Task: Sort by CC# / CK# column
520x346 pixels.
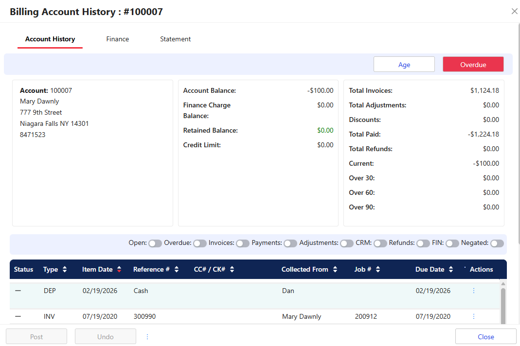Action: coord(232,269)
